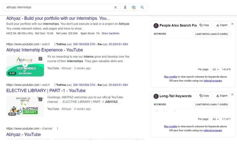Click Keywords Everywhere logo beside Long-Tail Keywords

[x=156, y=96]
